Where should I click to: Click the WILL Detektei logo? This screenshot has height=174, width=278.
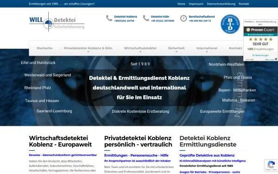[x=57, y=22]
